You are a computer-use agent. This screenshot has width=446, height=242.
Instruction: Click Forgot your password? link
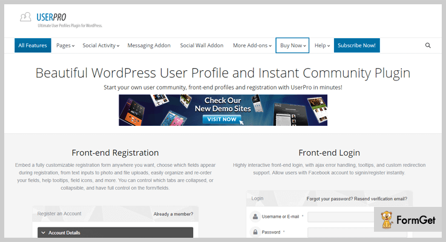330,199
